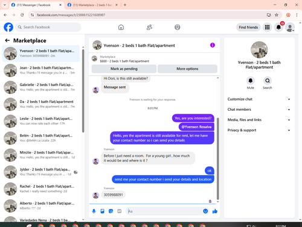Select the Messenger browser tab
The image size is (302, 227).
(36, 5)
